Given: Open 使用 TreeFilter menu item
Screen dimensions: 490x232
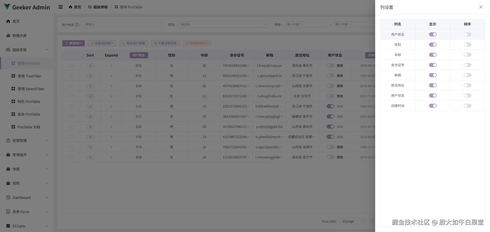Looking at the screenshot, I should pos(29,76).
